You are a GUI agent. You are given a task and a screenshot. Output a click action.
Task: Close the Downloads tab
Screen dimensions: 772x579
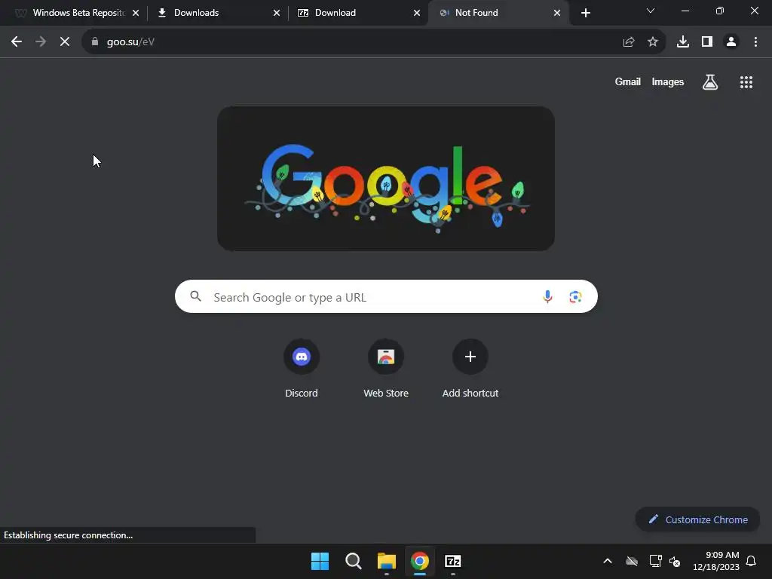(277, 13)
